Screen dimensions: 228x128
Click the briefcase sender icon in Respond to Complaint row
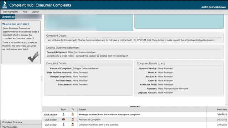tap(63, 119)
